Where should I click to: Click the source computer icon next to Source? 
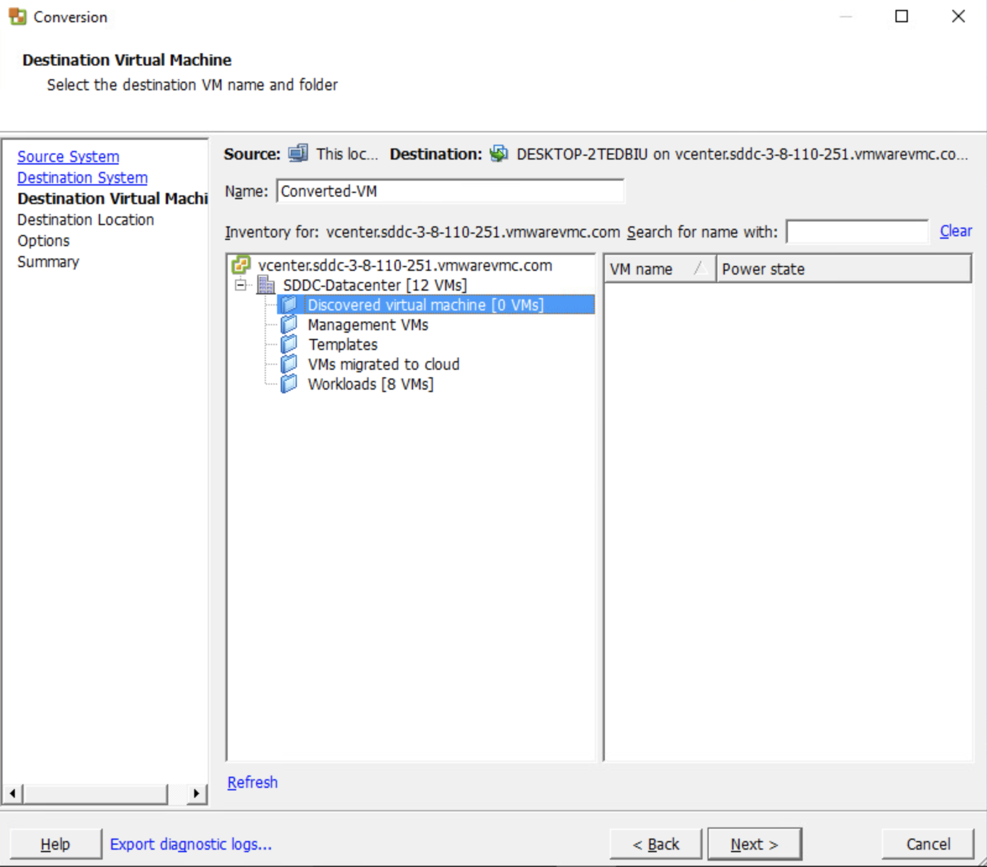298,153
